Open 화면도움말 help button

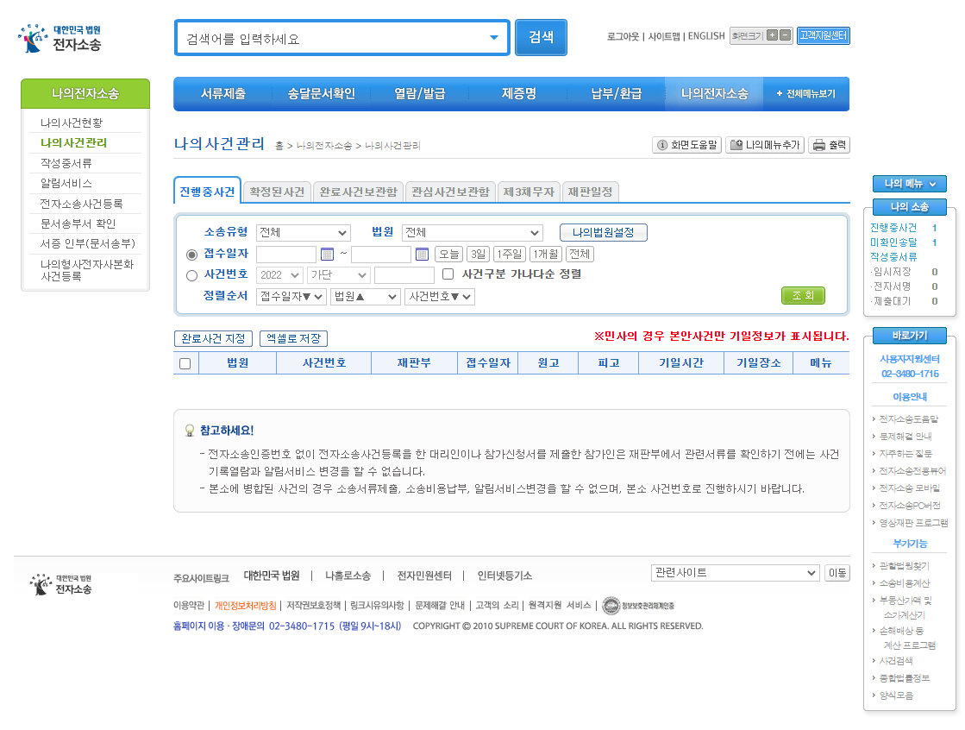(x=686, y=145)
